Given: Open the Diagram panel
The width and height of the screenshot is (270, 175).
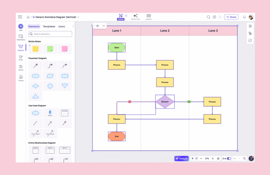Looking at the screenshot, I should [21, 48].
